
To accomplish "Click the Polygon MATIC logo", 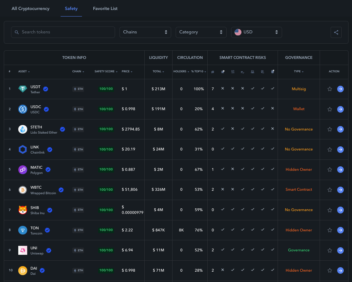I will click(23, 170).
